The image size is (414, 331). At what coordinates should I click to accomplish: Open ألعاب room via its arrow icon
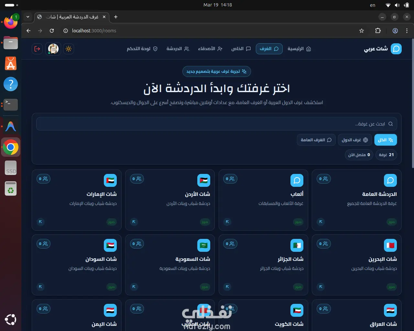(x=227, y=222)
